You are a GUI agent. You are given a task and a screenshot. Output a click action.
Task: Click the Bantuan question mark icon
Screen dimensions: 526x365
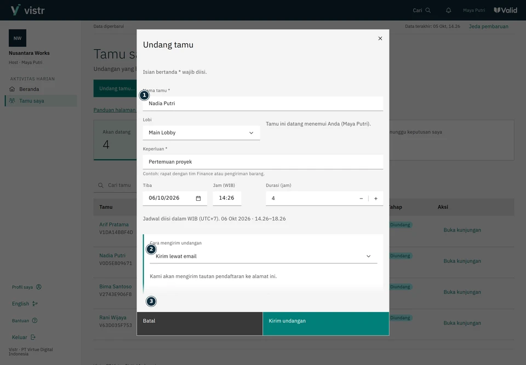(35, 321)
